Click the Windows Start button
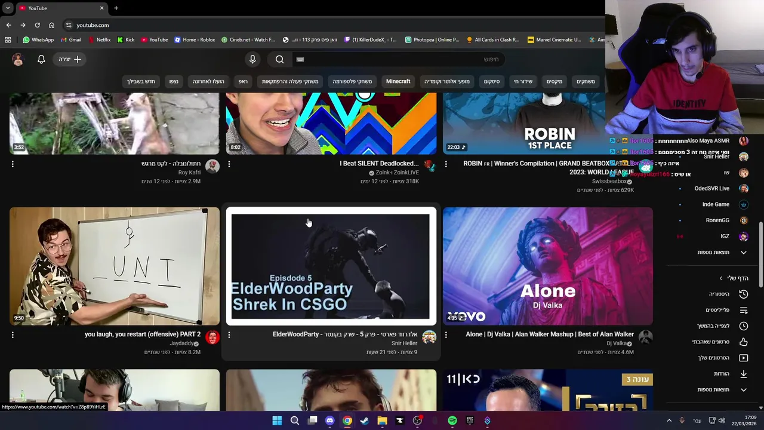Screen dimensions: 764x430 point(277,420)
